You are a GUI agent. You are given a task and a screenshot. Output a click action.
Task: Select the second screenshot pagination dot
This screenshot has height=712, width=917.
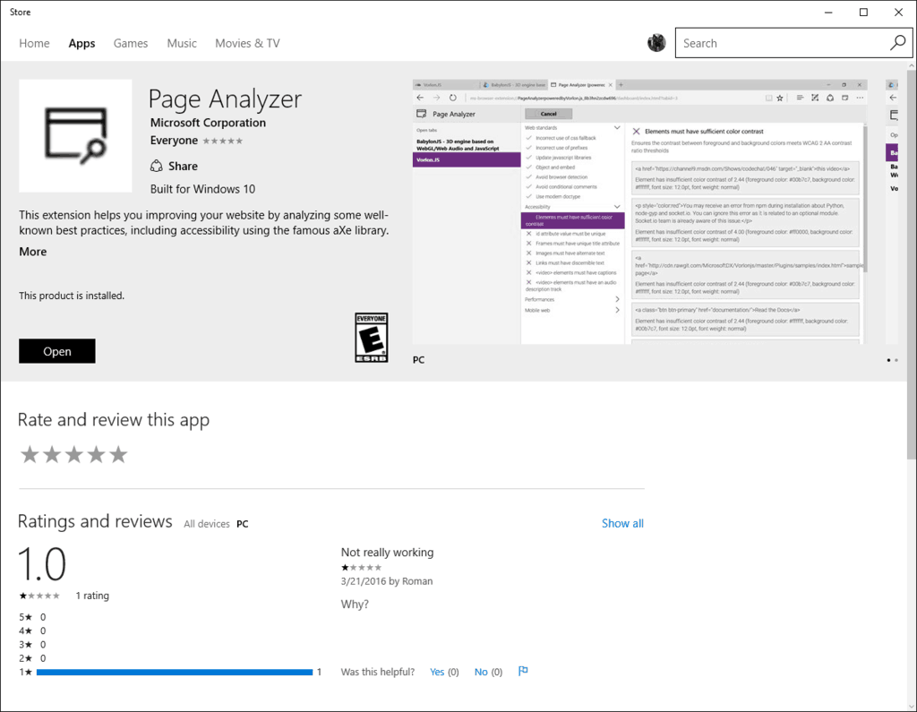point(896,360)
